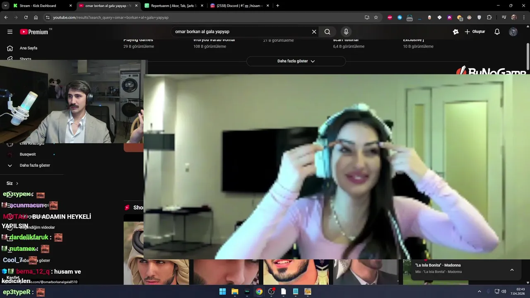Open the YouTube account avatar menu
The height and width of the screenshot is (298, 530).
pyautogui.click(x=513, y=32)
